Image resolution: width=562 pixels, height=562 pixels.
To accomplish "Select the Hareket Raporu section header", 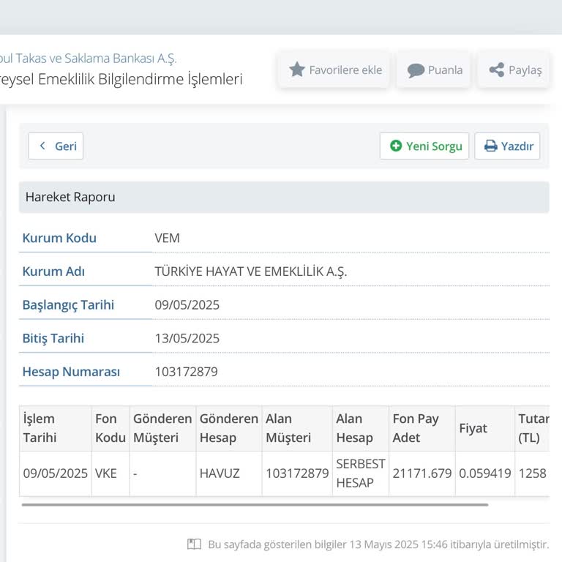I will pyautogui.click(x=284, y=197).
